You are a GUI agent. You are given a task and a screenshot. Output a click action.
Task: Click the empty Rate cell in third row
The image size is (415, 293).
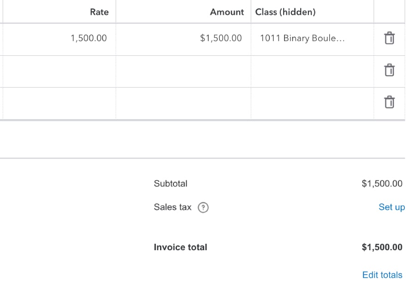tap(59, 103)
